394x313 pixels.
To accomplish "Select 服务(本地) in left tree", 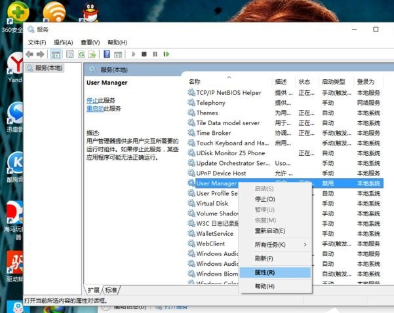I will coord(50,67).
